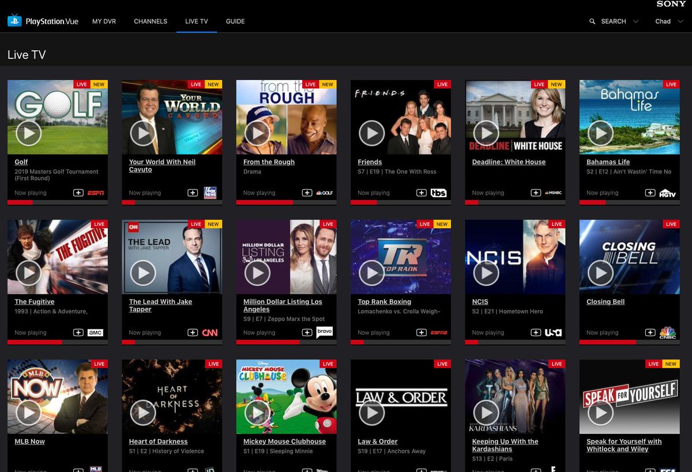
Task: Play Keeping Up With the Kardashians
Action: click(486, 412)
